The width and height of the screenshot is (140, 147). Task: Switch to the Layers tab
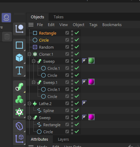(x=63, y=139)
